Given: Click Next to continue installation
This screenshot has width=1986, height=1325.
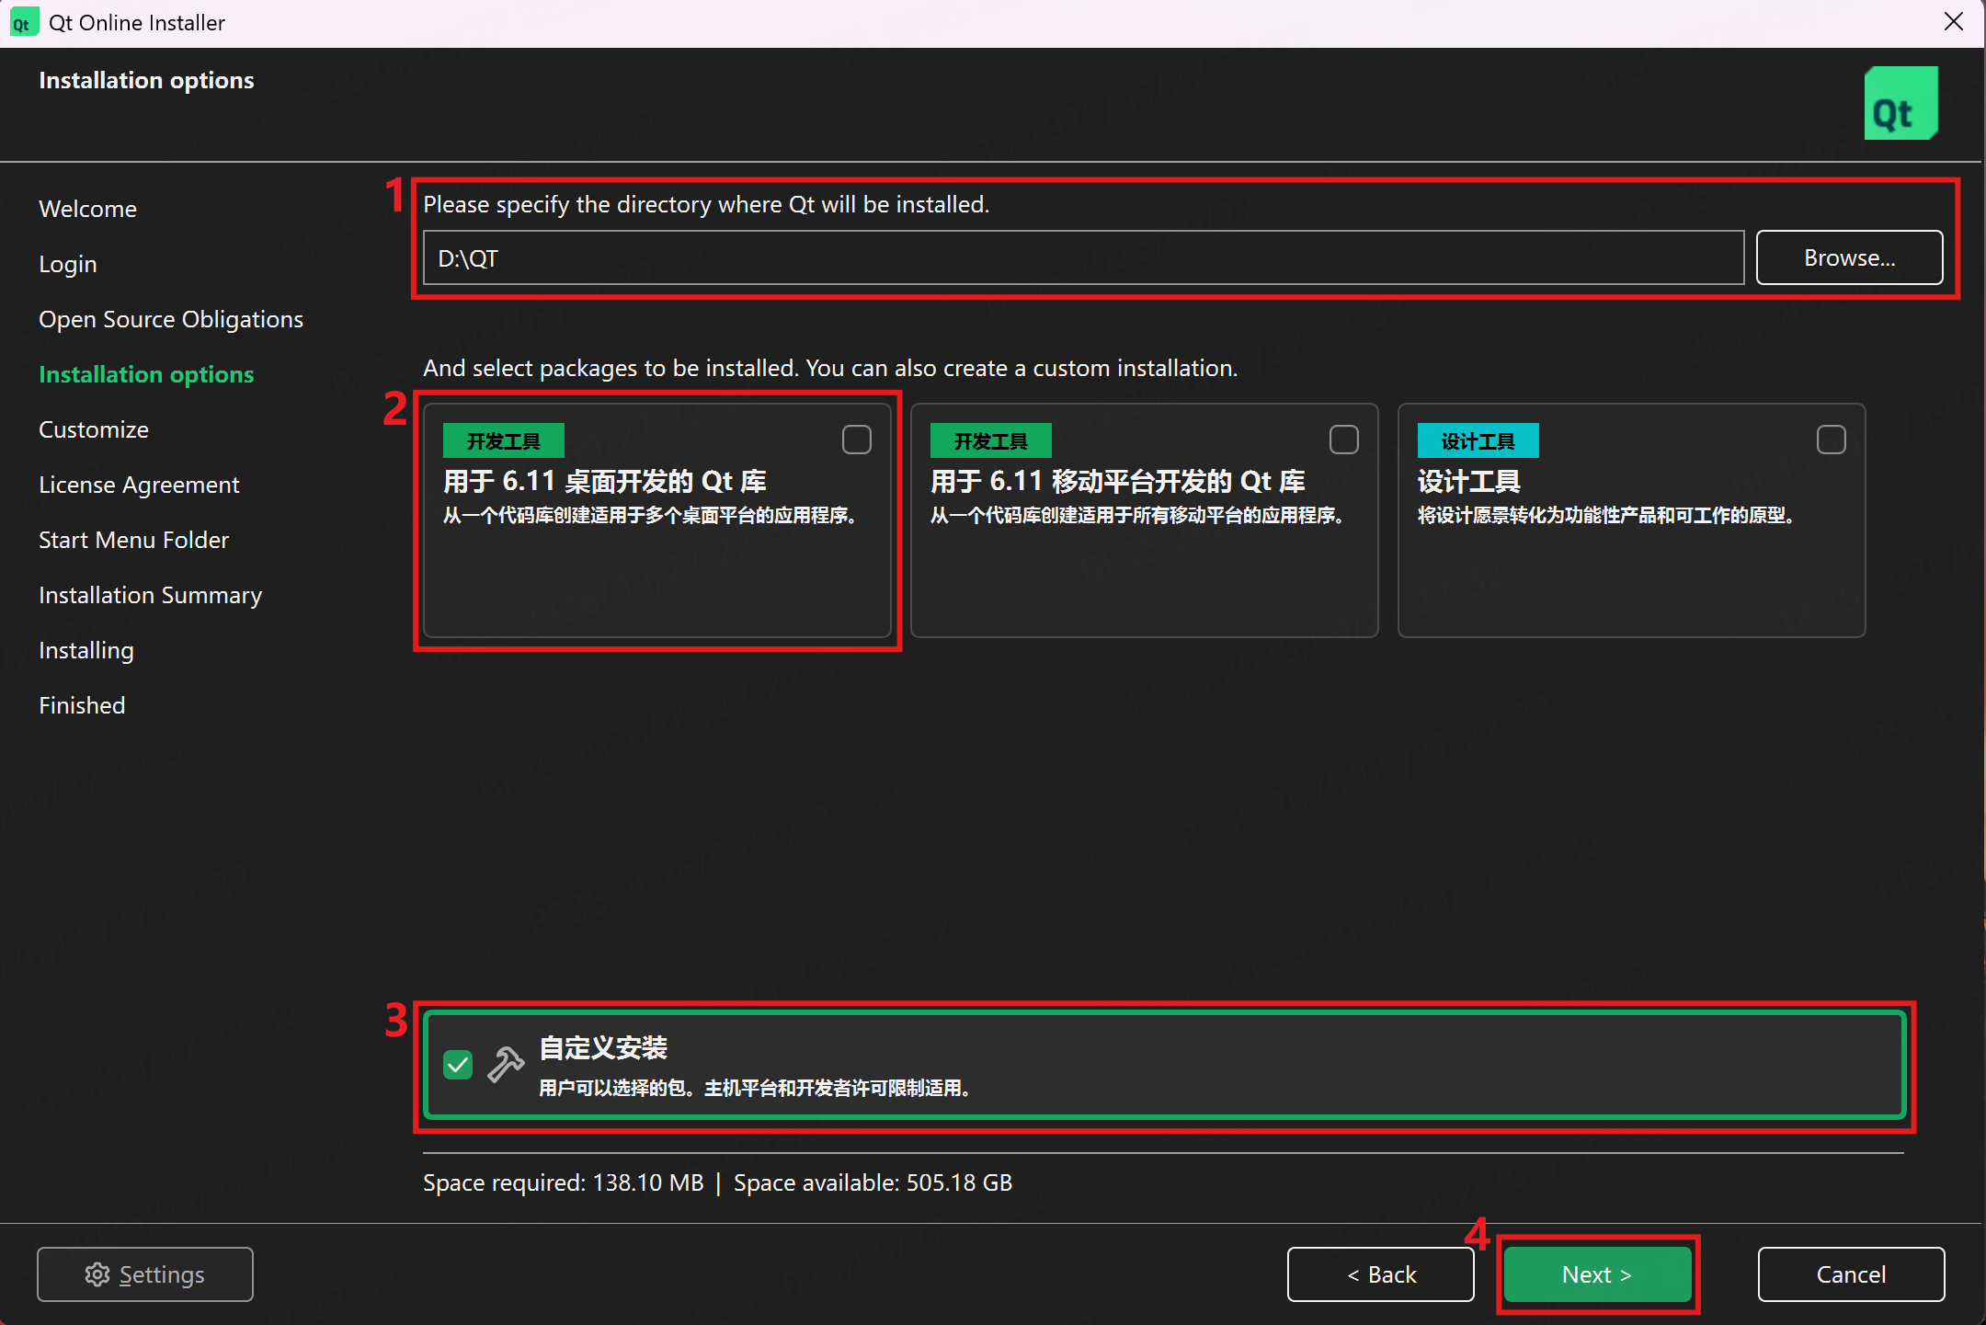Looking at the screenshot, I should pyautogui.click(x=1597, y=1274).
